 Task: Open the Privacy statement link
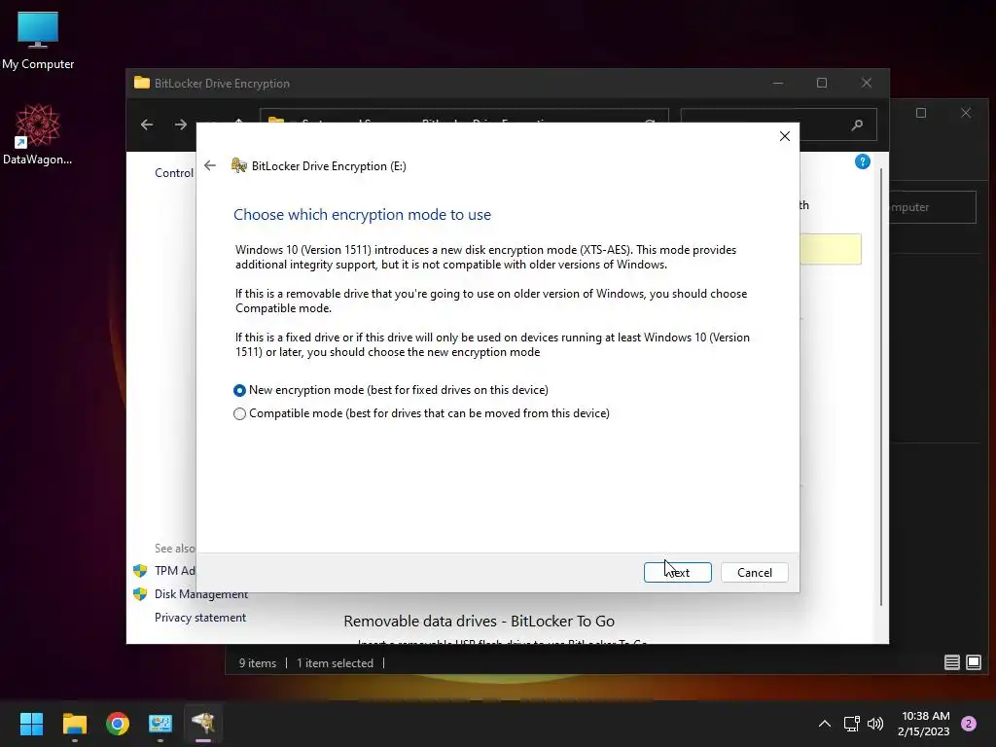point(200,618)
